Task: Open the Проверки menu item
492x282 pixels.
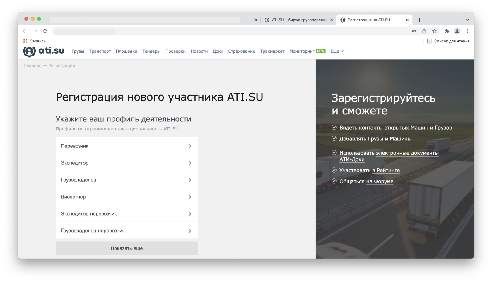Action: (175, 51)
